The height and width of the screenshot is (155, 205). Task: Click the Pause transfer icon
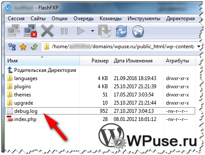click(64, 31)
